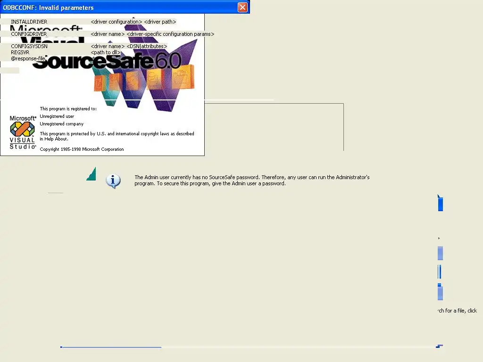Select the CONFIGSYSDSN parameter text
This screenshot has height=362, width=483.
pos(29,47)
